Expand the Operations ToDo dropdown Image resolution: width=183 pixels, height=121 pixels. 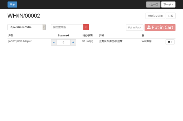(x=26, y=27)
